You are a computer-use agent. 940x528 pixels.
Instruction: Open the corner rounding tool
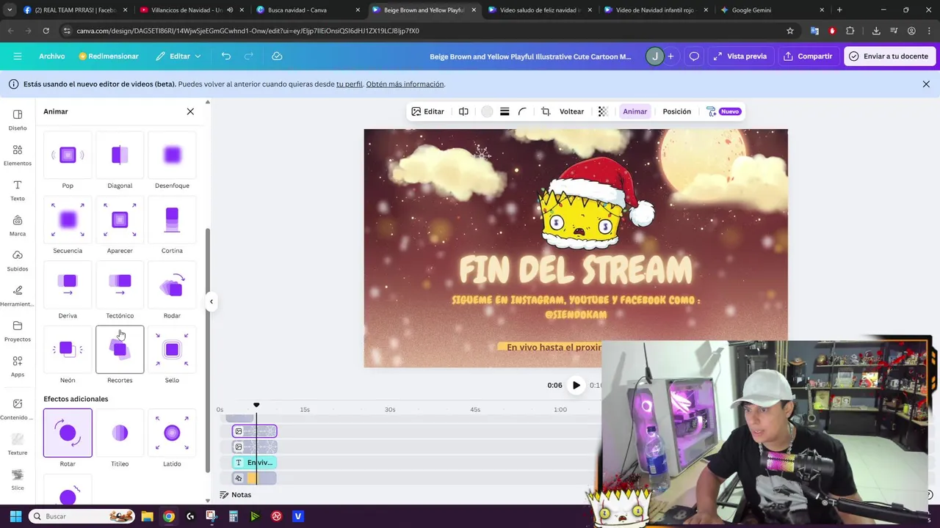point(522,111)
